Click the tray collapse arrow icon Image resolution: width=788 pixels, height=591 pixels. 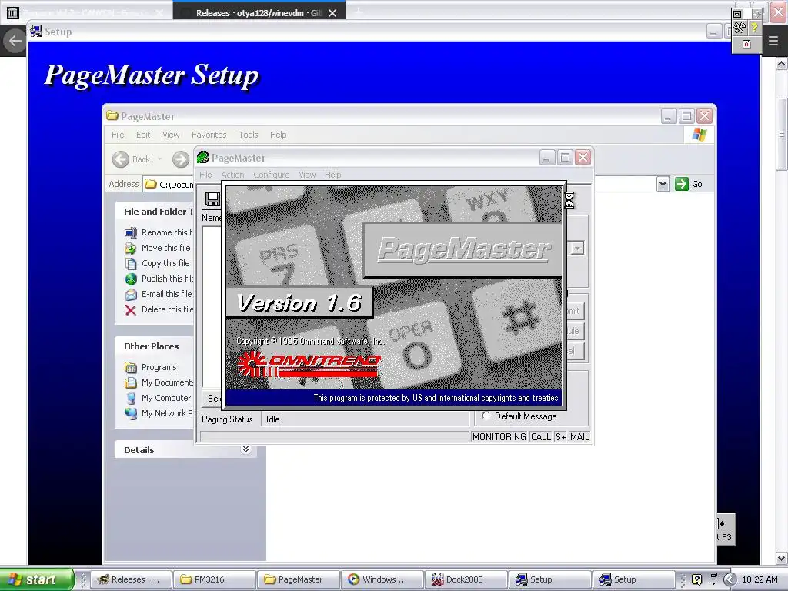point(730,579)
